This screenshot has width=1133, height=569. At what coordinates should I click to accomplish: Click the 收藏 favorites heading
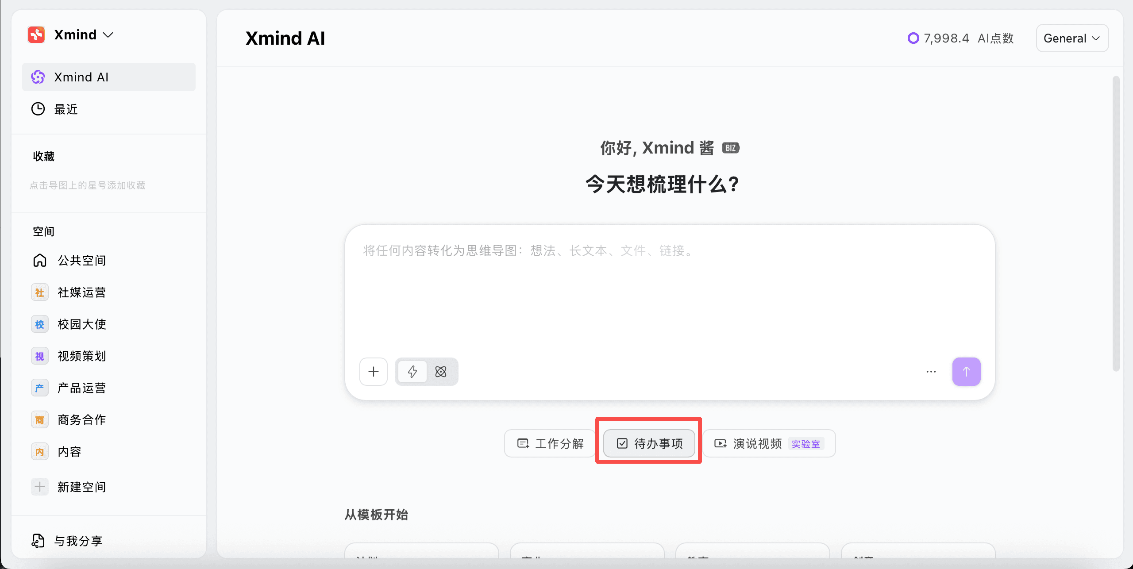coord(43,156)
